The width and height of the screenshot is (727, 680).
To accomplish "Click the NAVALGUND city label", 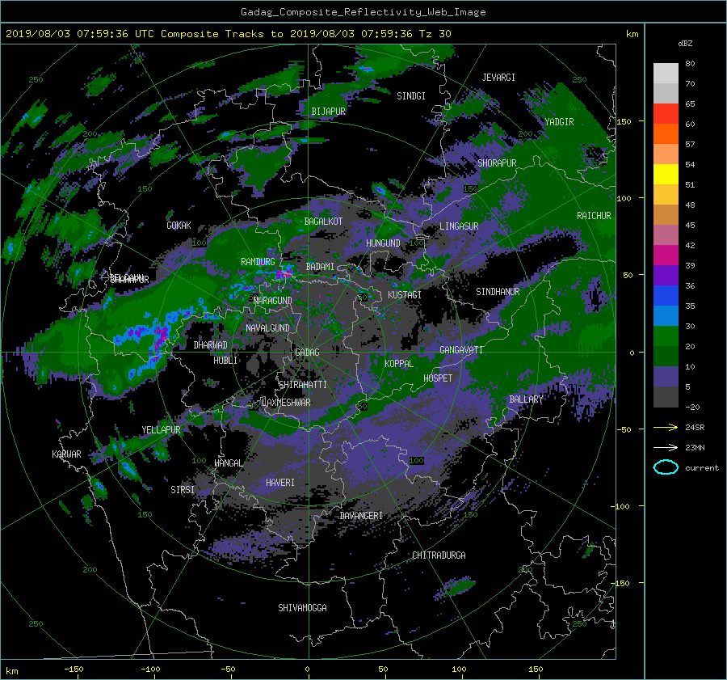I will click(x=267, y=328).
